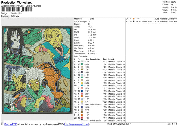This screenshot has width=178, height=126.
Task: Pick the teal swatch in stop 10
Action: point(82,86)
